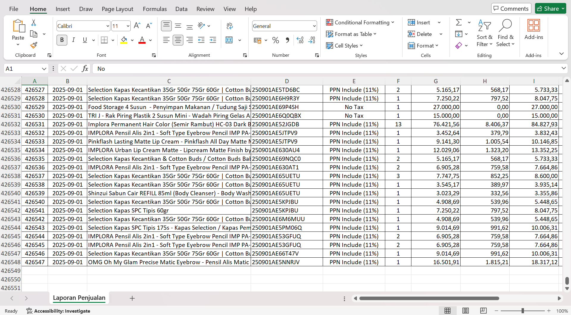Open the Add-ins button

[x=534, y=29]
